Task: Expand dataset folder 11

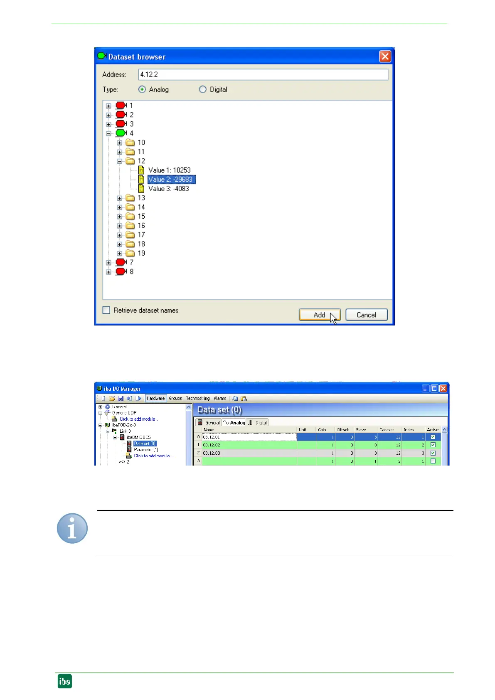Action: pyautogui.click(x=120, y=152)
